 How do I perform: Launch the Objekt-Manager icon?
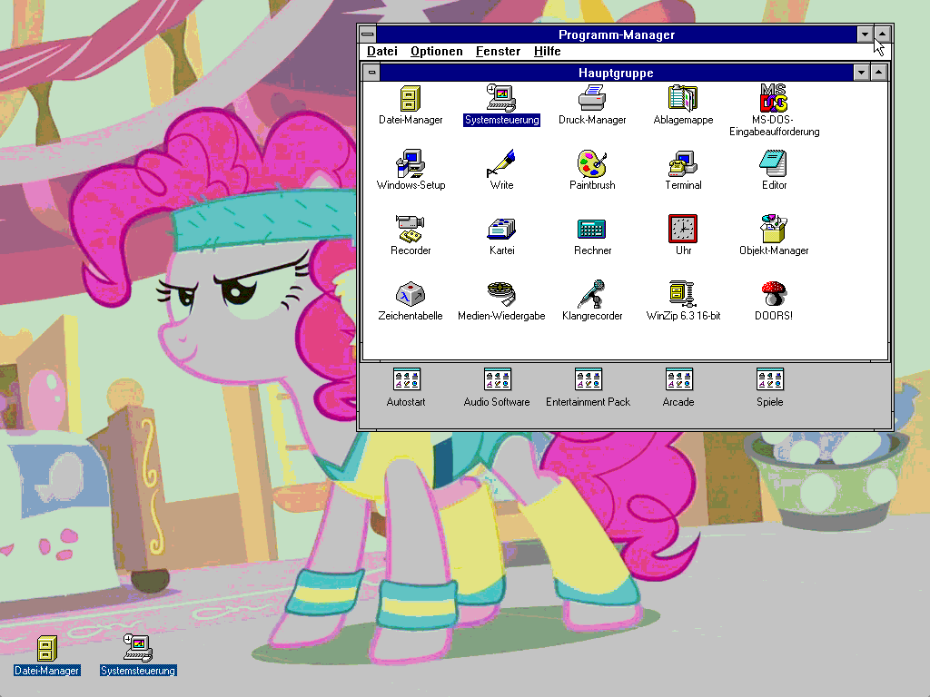click(x=774, y=229)
